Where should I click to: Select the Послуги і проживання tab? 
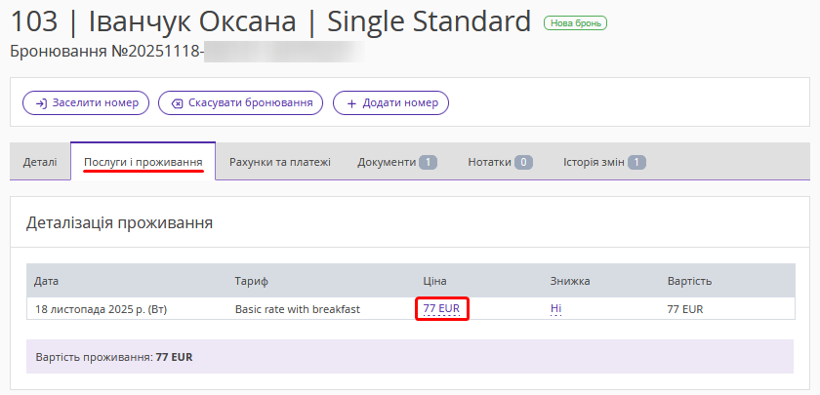tap(143, 162)
